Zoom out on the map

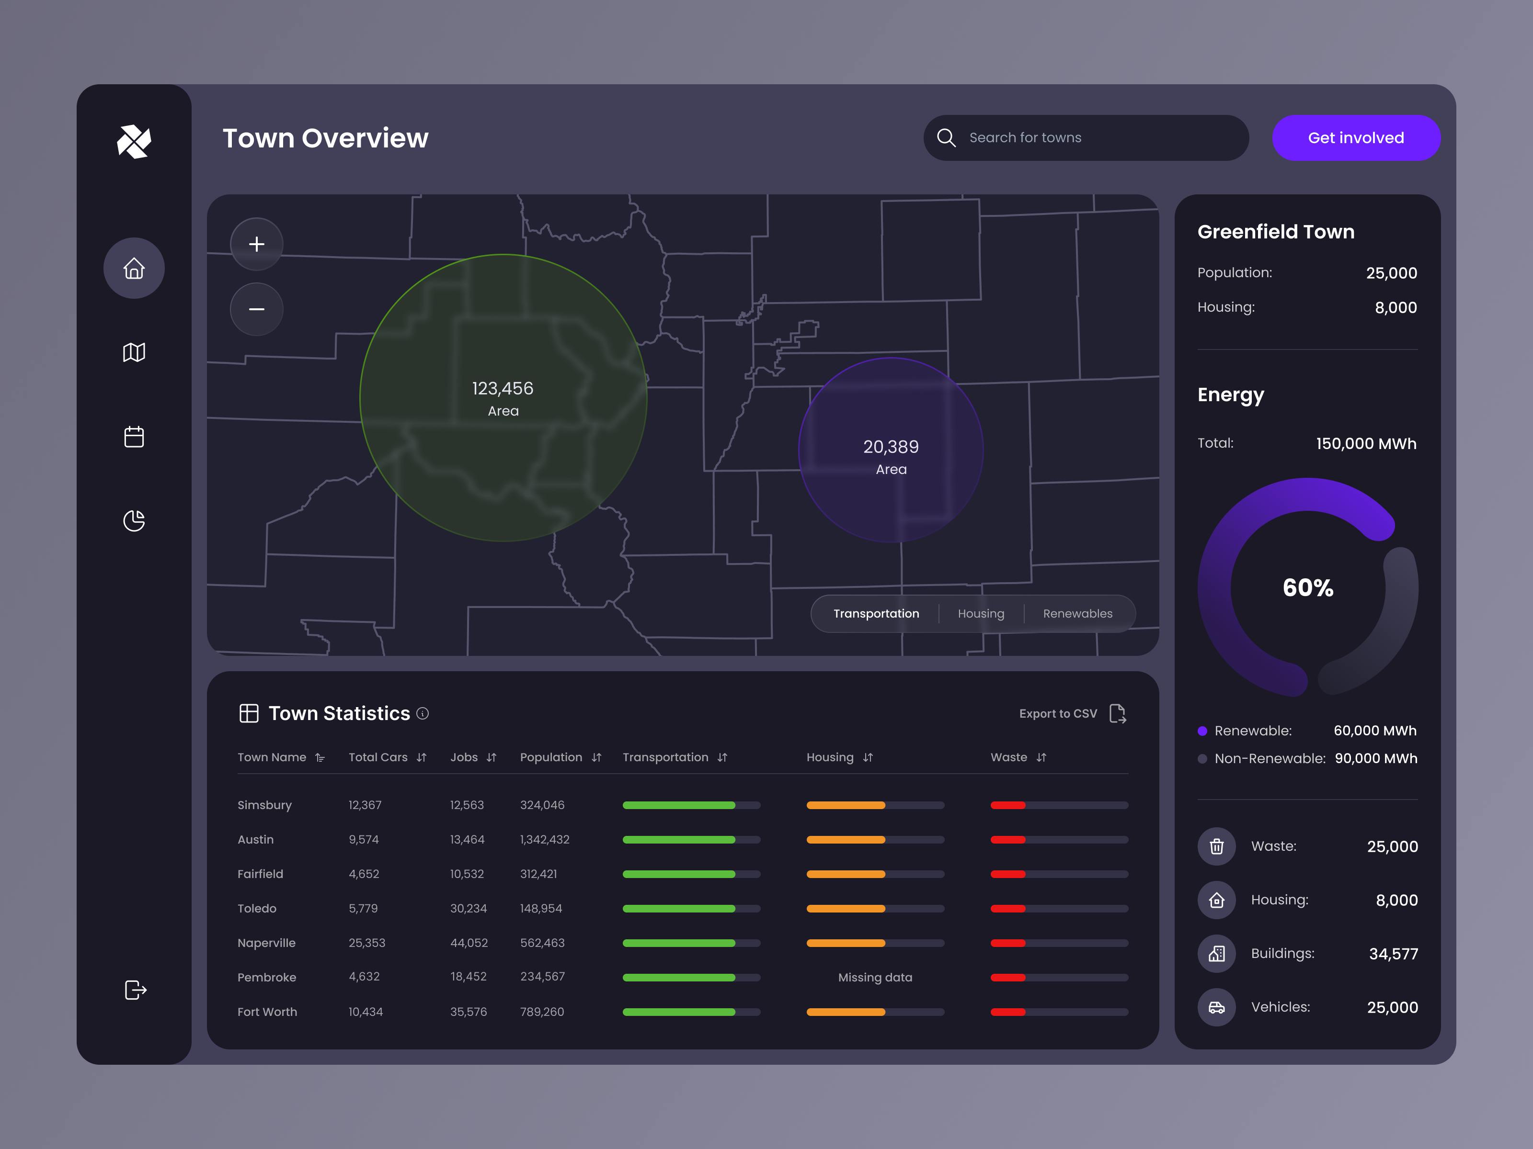pyautogui.click(x=256, y=309)
